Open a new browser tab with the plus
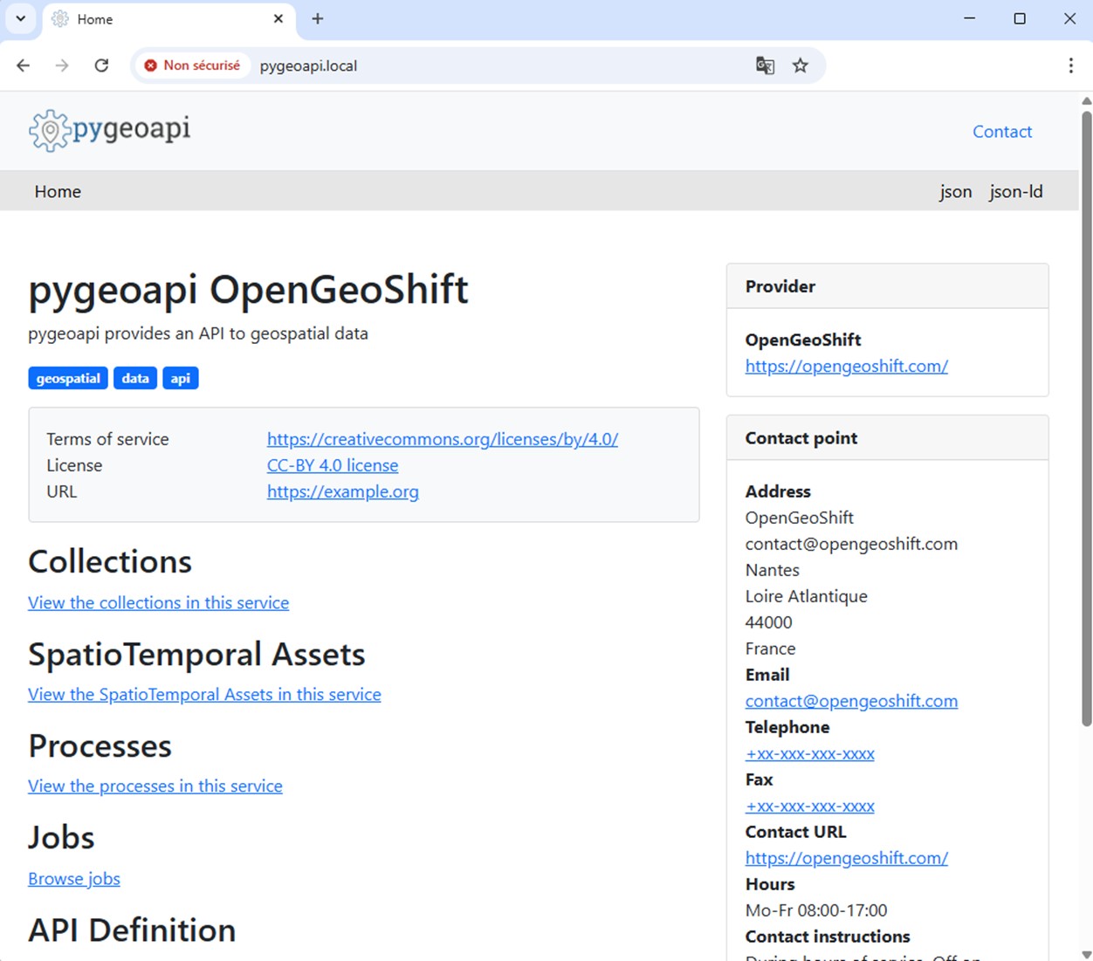The height and width of the screenshot is (961, 1093). 317,18
